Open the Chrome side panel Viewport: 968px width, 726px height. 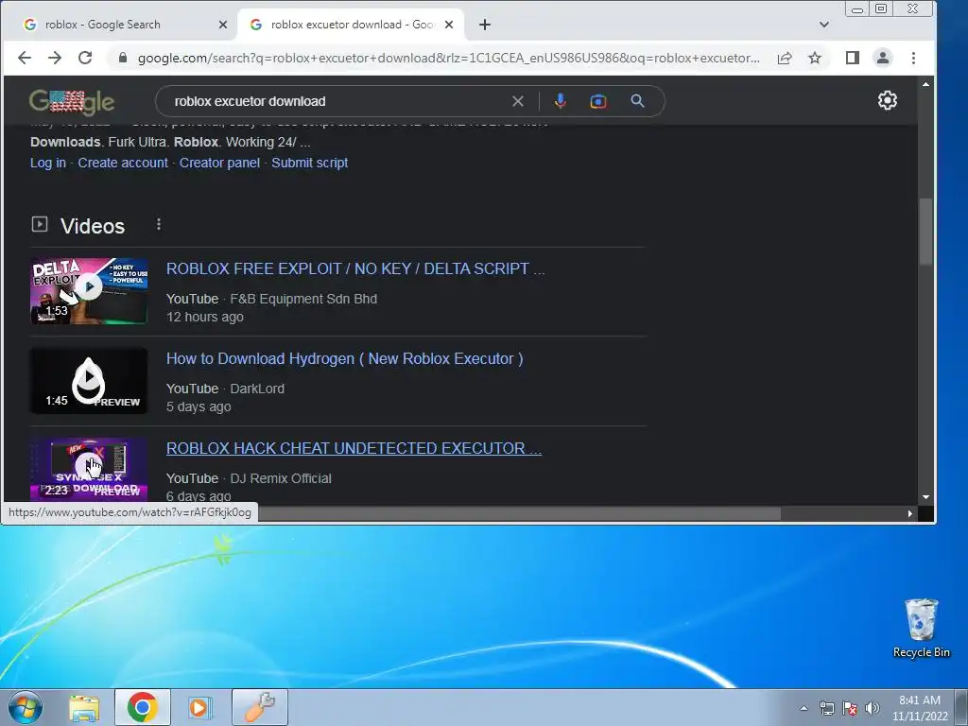[853, 58]
